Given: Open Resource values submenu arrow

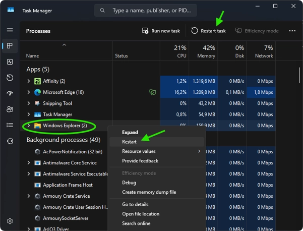Looking at the screenshot, I should click(199, 151).
